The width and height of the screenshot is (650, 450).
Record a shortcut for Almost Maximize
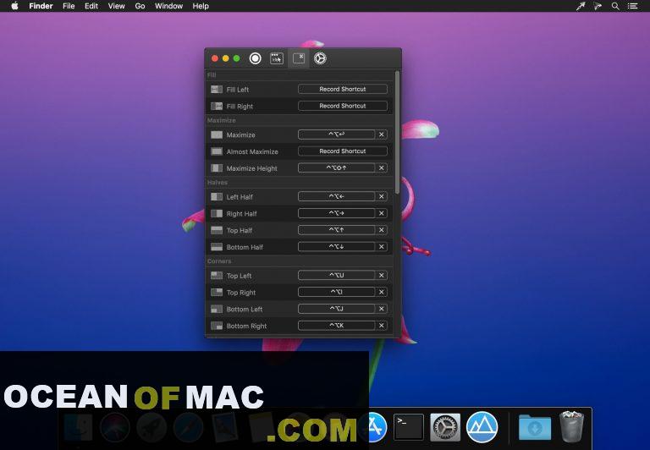pos(343,151)
